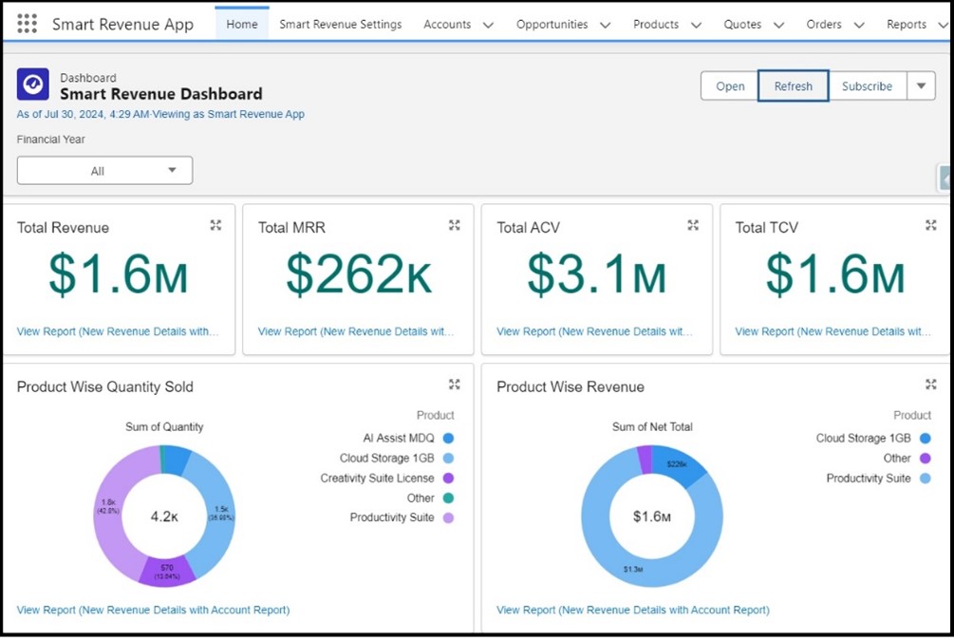Screen dimensions: 954x639
Task: Go to the Opportunities tab
Action: pos(552,25)
